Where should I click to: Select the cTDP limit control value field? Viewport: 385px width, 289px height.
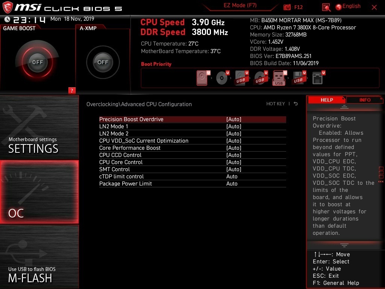point(232,176)
